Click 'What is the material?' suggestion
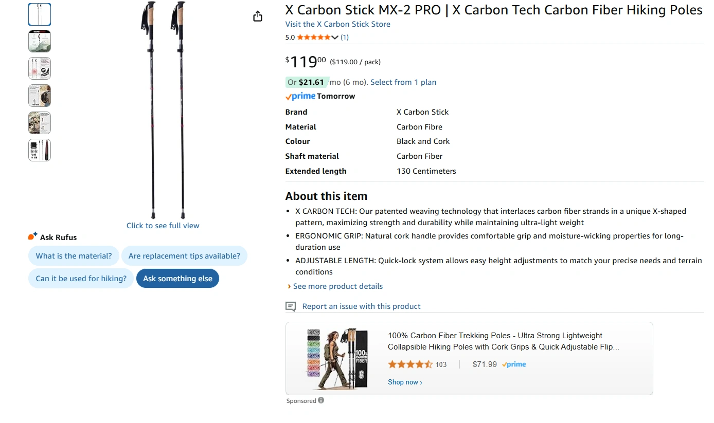Screen dimensions: 714x423 74,256
